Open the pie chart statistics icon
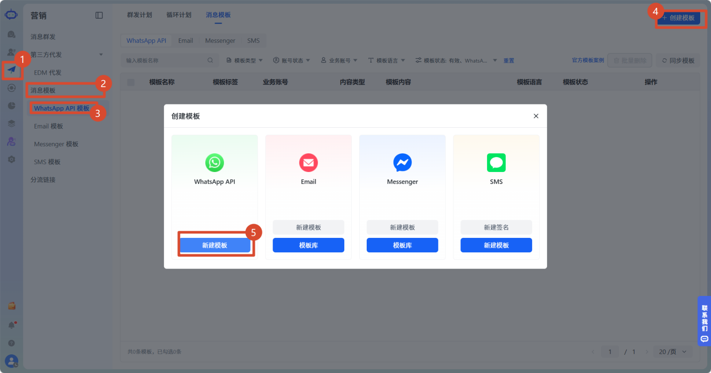711x373 pixels. click(x=12, y=106)
